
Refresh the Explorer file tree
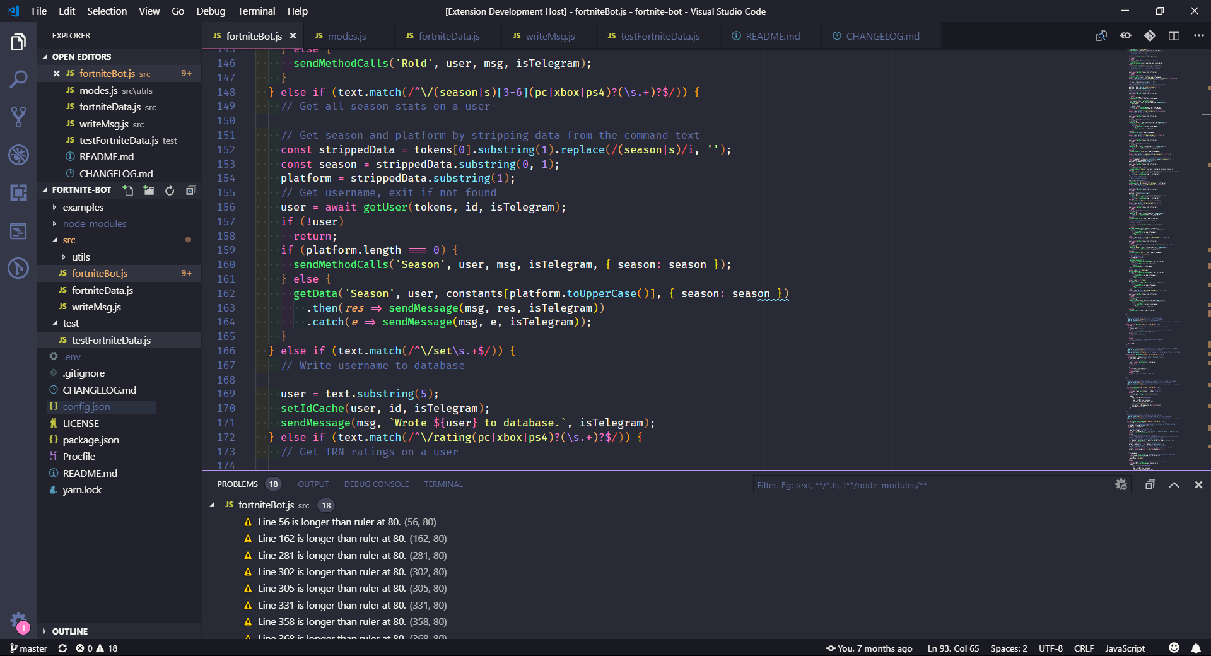[170, 190]
